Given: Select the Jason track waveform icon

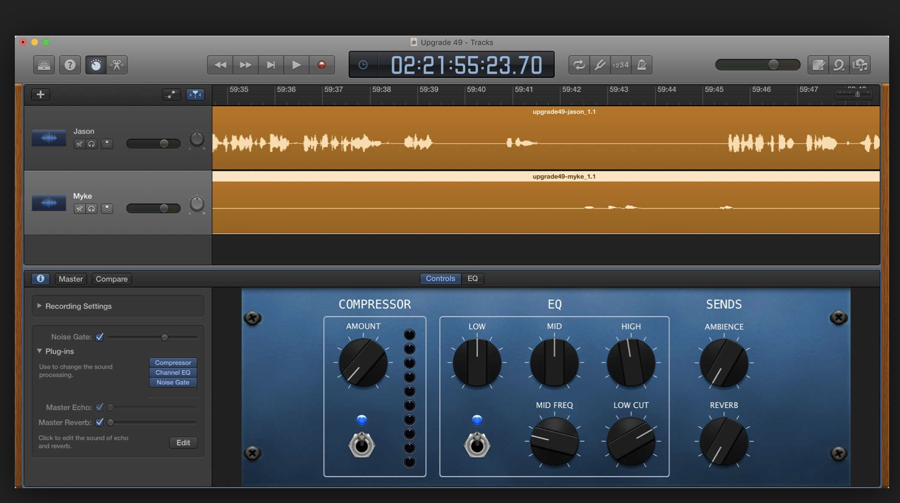Looking at the screenshot, I should [49, 138].
